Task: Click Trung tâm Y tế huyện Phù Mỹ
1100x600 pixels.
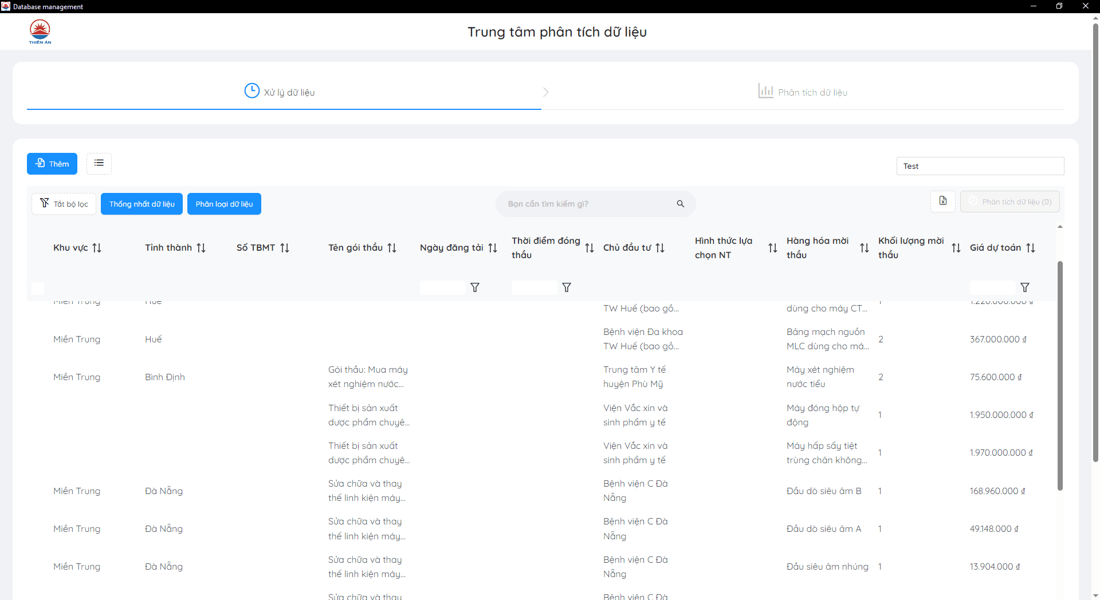Action: pos(635,377)
